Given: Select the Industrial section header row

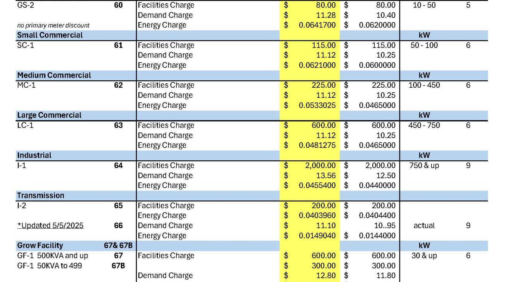Looking at the screenshot, I should tap(34, 155).
